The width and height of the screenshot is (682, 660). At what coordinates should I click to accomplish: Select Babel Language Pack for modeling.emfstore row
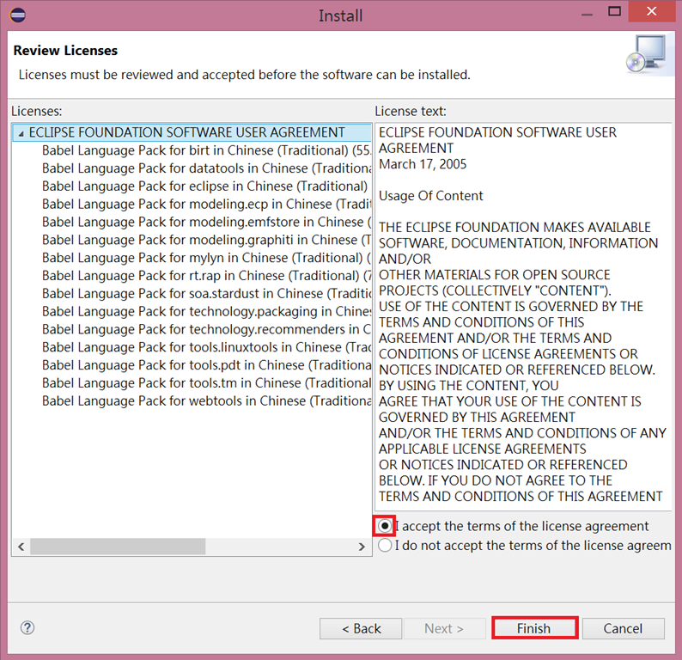pos(207,222)
